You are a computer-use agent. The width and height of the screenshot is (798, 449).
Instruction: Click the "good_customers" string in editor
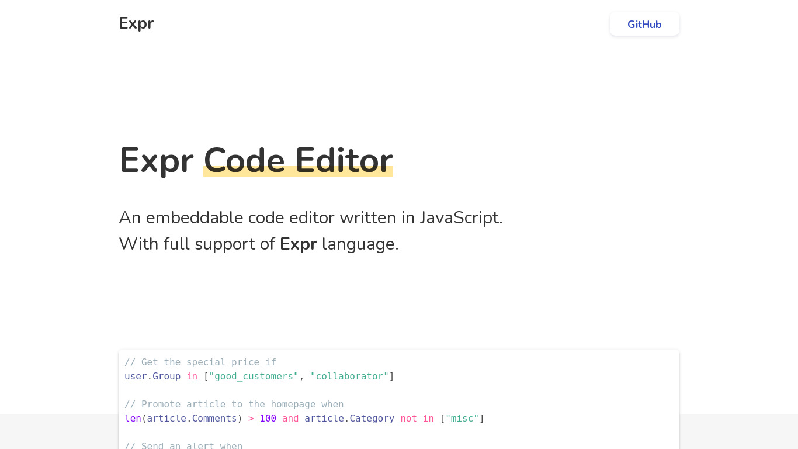[254, 377]
